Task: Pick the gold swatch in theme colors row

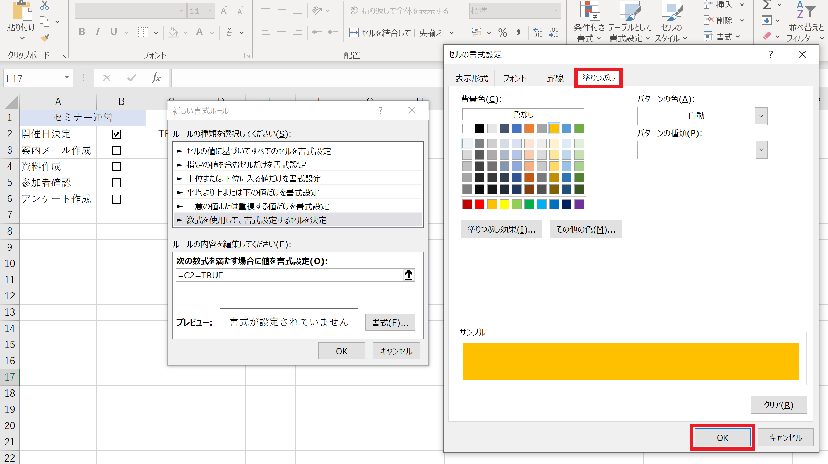Action: 554,128
